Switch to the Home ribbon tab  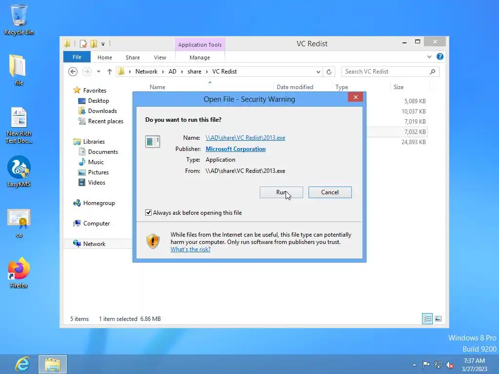[x=105, y=57]
